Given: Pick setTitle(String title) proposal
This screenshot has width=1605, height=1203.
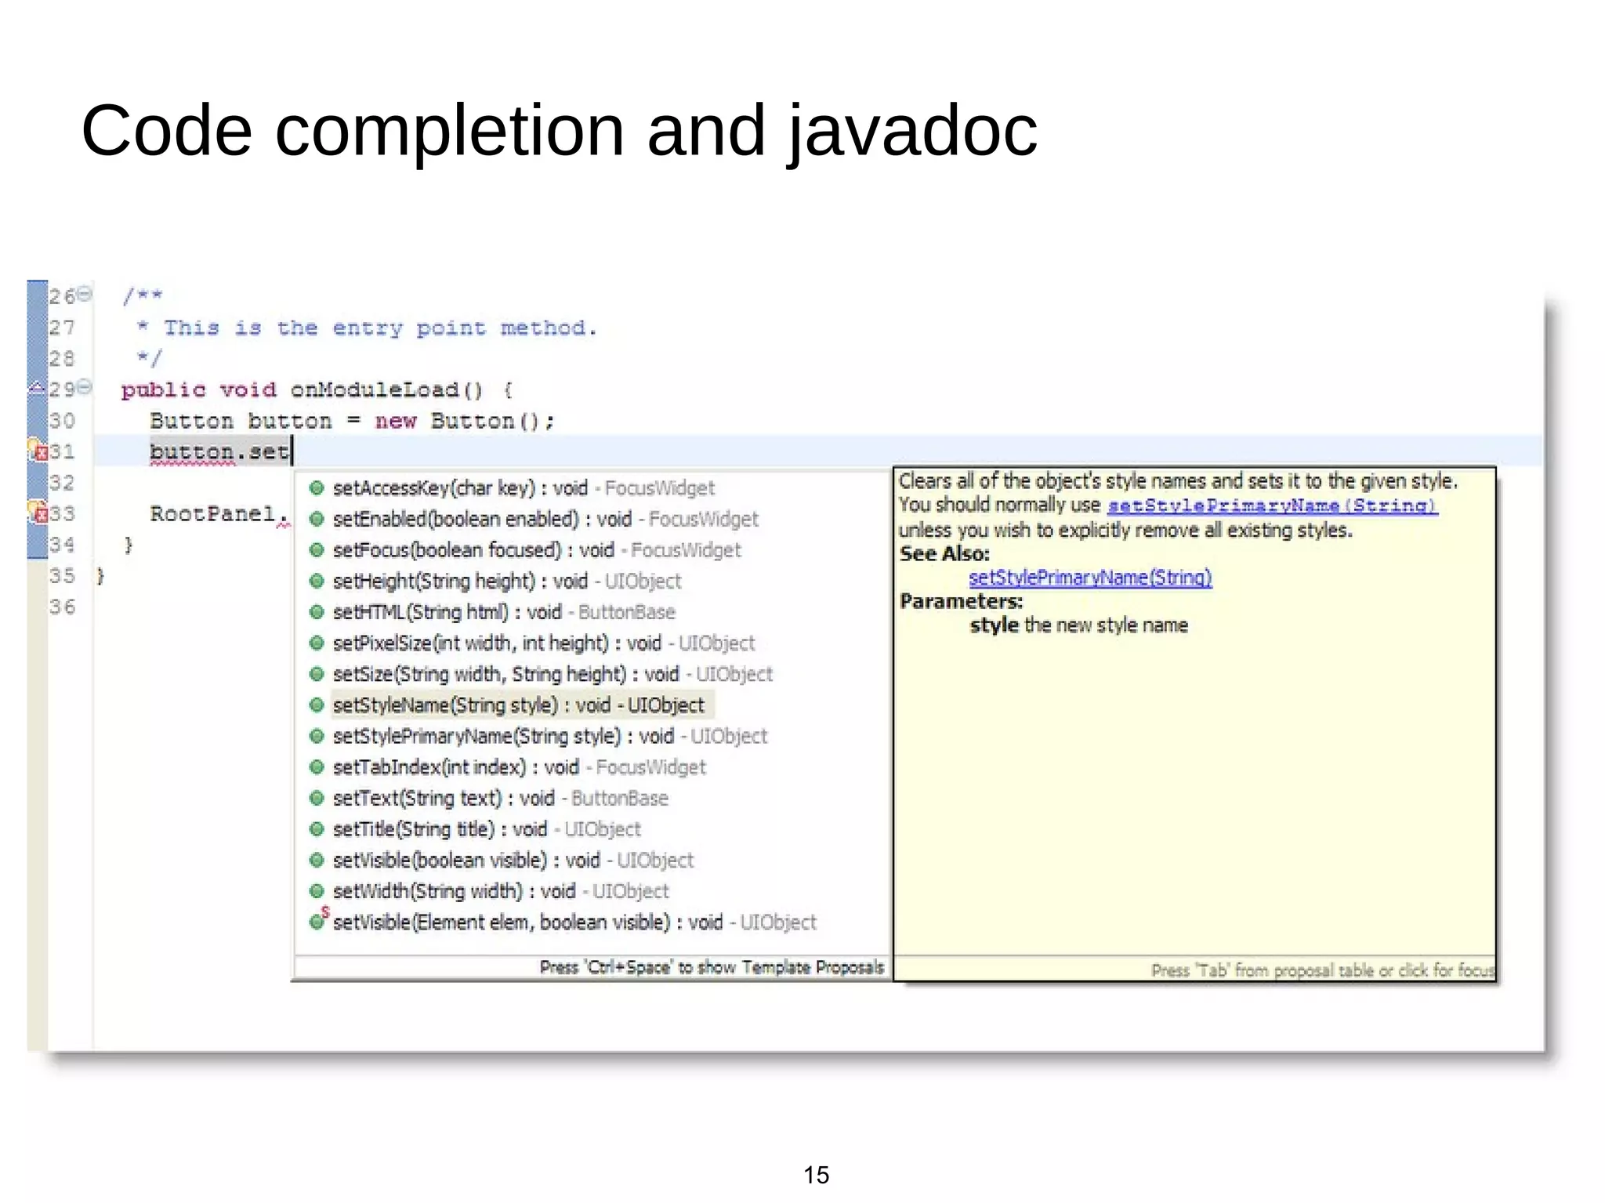Looking at the screenshot, I should pos(487,829).
